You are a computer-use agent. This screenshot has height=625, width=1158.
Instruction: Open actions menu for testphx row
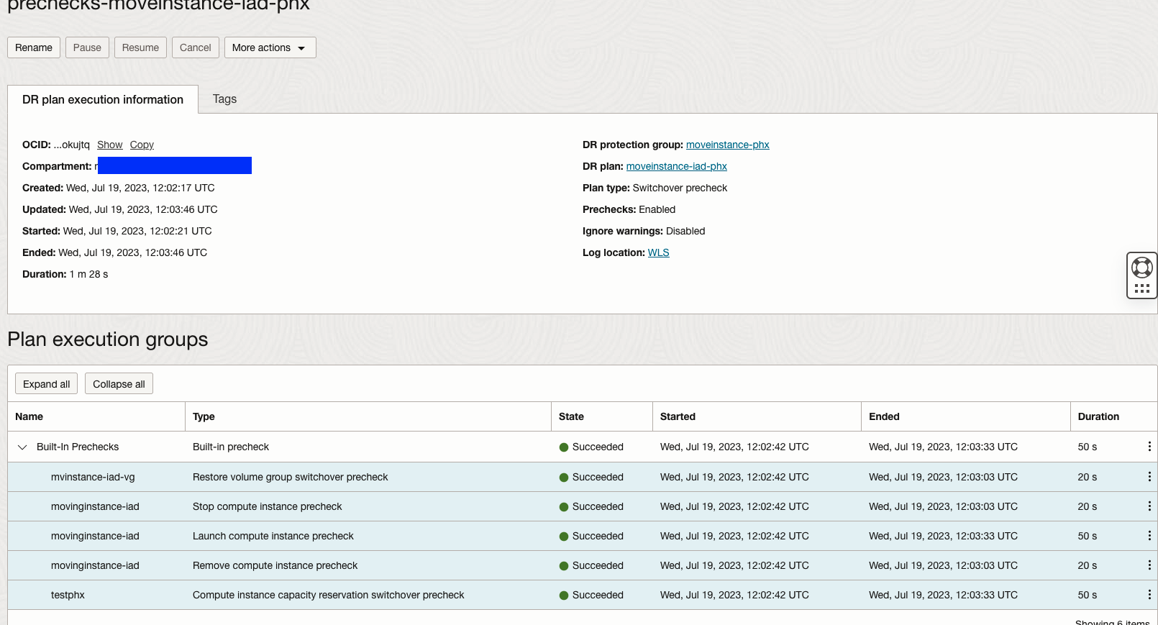pos(1149,595)
